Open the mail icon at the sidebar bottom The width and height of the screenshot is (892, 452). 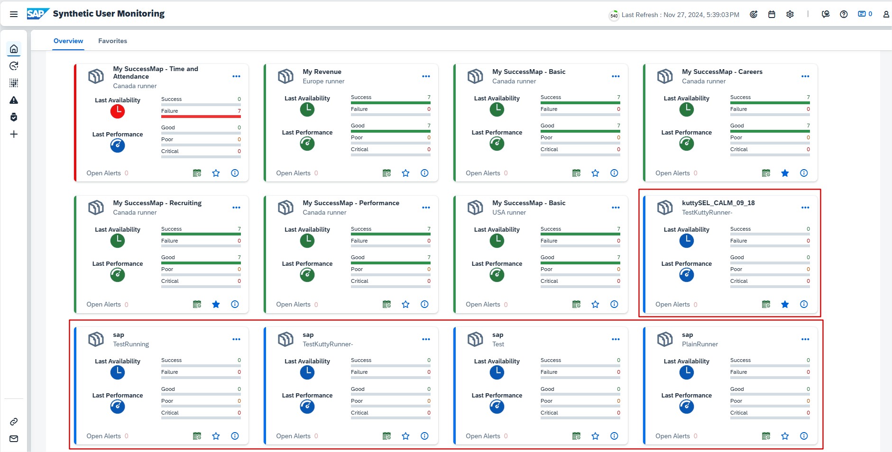pos(14,439)
